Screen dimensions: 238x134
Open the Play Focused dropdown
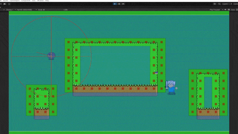click(216, 10)
